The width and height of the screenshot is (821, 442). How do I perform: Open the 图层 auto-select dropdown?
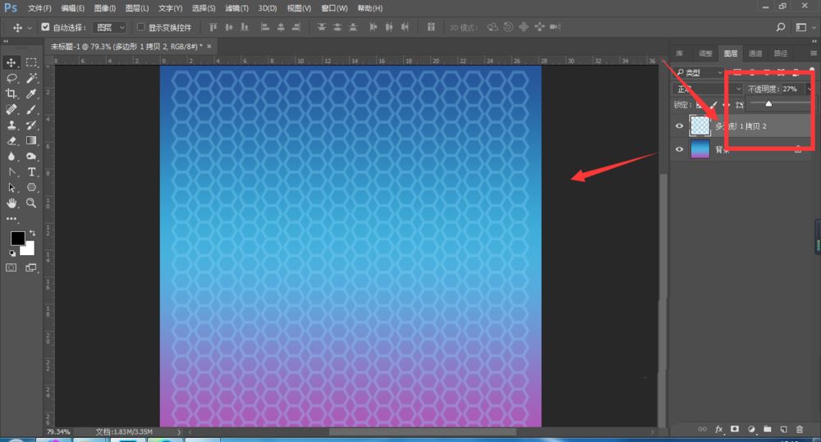pos(109,27)
